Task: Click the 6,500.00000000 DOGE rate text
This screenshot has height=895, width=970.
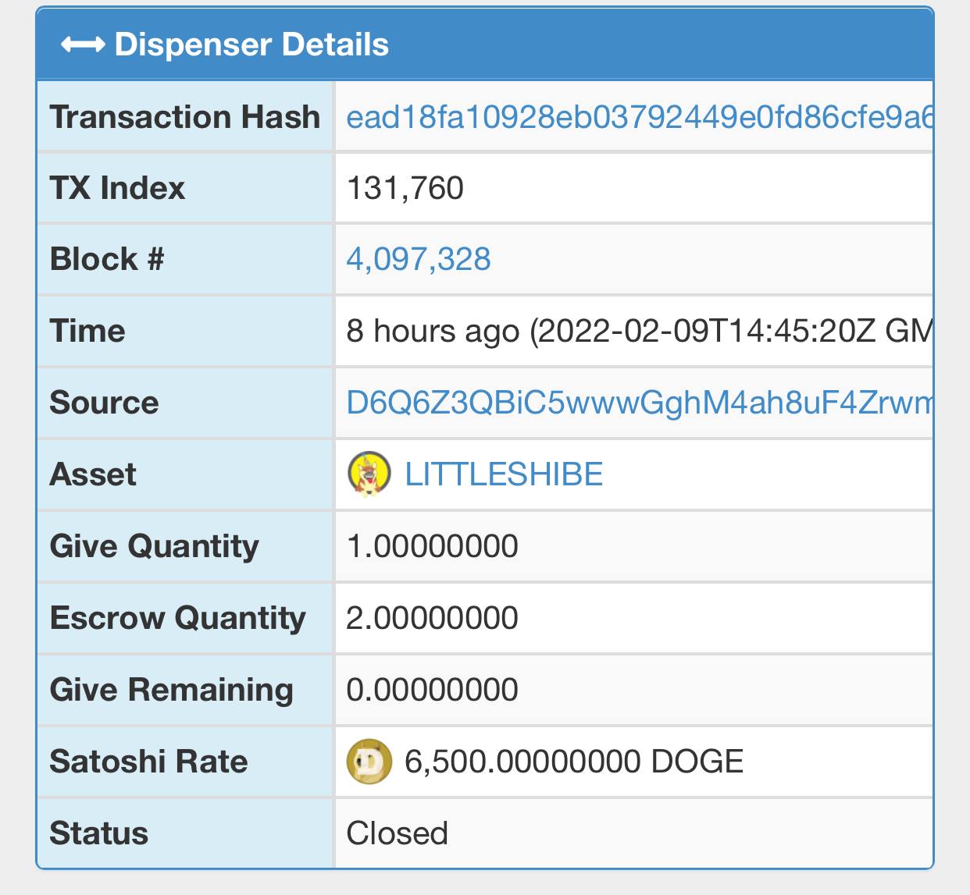Action: coord(574,762)
